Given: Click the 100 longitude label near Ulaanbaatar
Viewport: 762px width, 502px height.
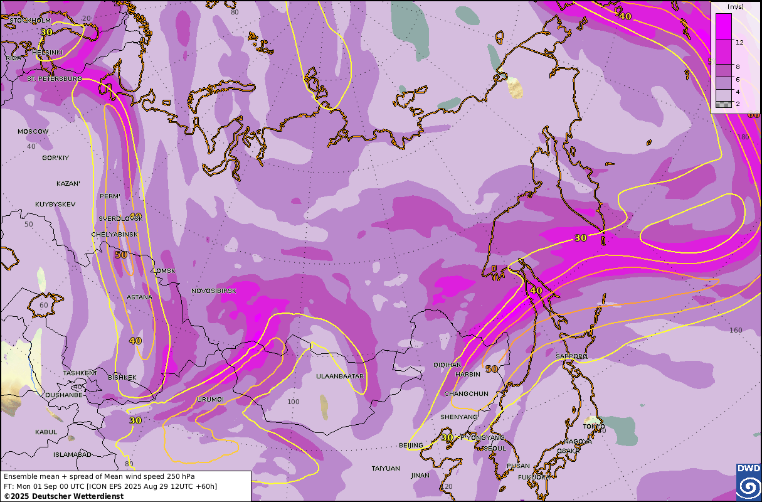Looking at the screenshot, I should tap(294, 402).
